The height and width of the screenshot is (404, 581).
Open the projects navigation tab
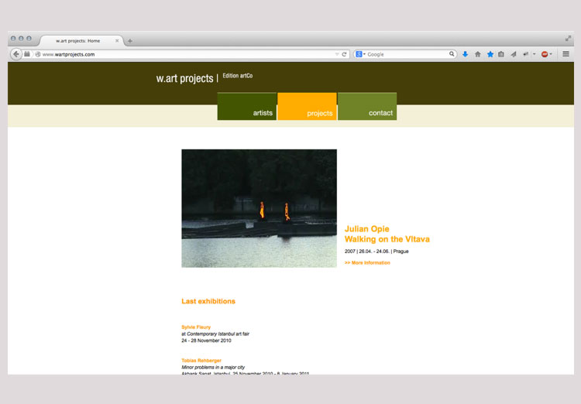tap(307, 106)
